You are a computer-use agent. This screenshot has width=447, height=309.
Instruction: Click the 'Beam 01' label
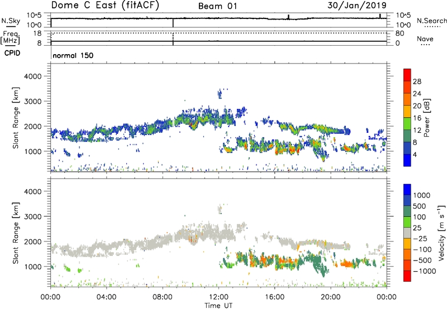[217, 6]
